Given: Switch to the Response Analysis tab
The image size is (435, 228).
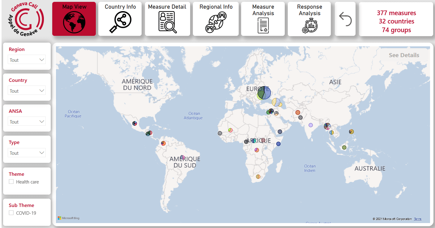Looking at the screenshot, I should [309, 19].
